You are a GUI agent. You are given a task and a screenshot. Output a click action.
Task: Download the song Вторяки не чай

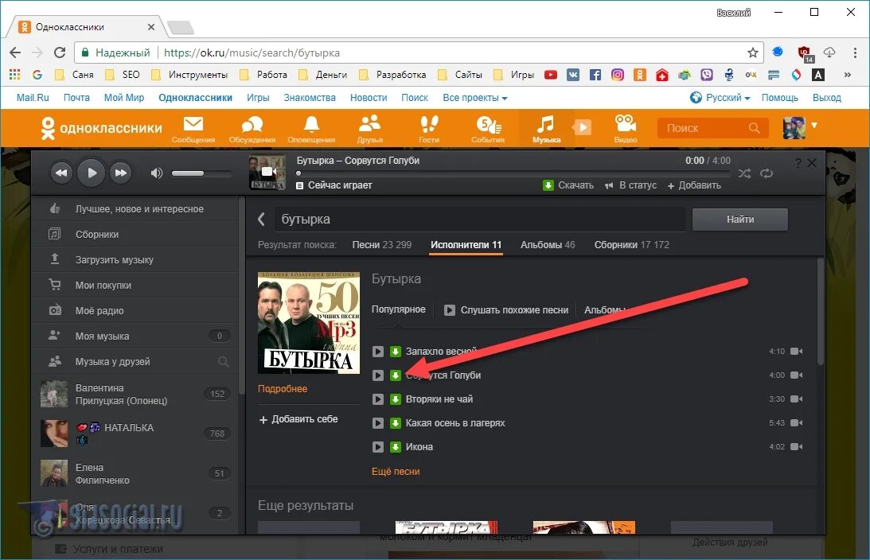(395, 399)
